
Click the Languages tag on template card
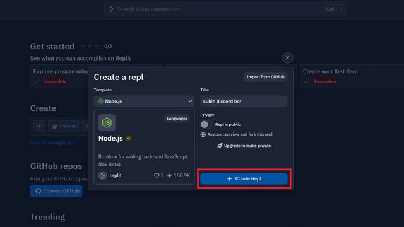coord(177,119)
